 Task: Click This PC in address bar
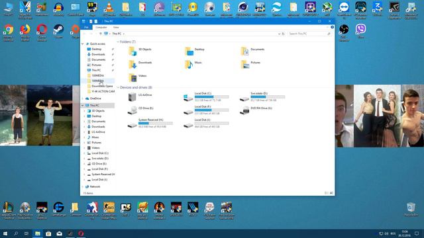[x=117, y=34]
